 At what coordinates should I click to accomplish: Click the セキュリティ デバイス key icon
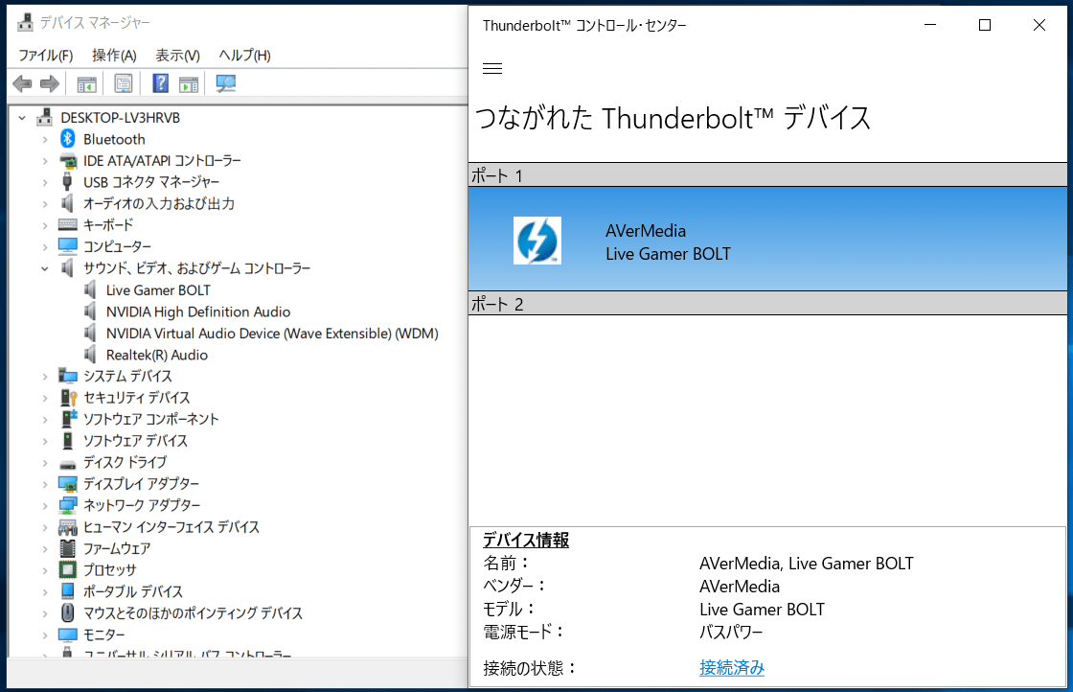pyautogui.click(x=68, y=398)
